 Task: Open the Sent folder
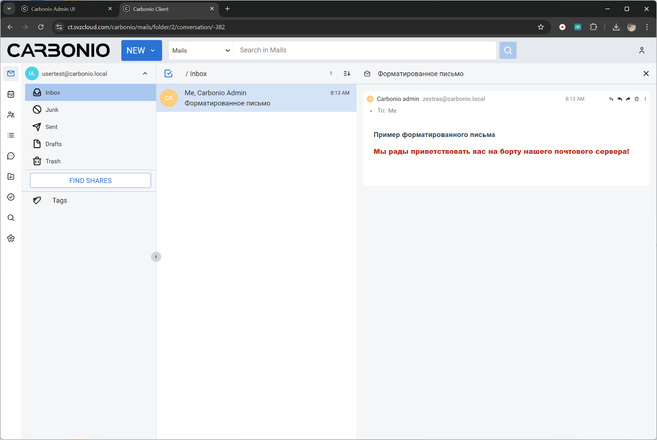[90, 127]
